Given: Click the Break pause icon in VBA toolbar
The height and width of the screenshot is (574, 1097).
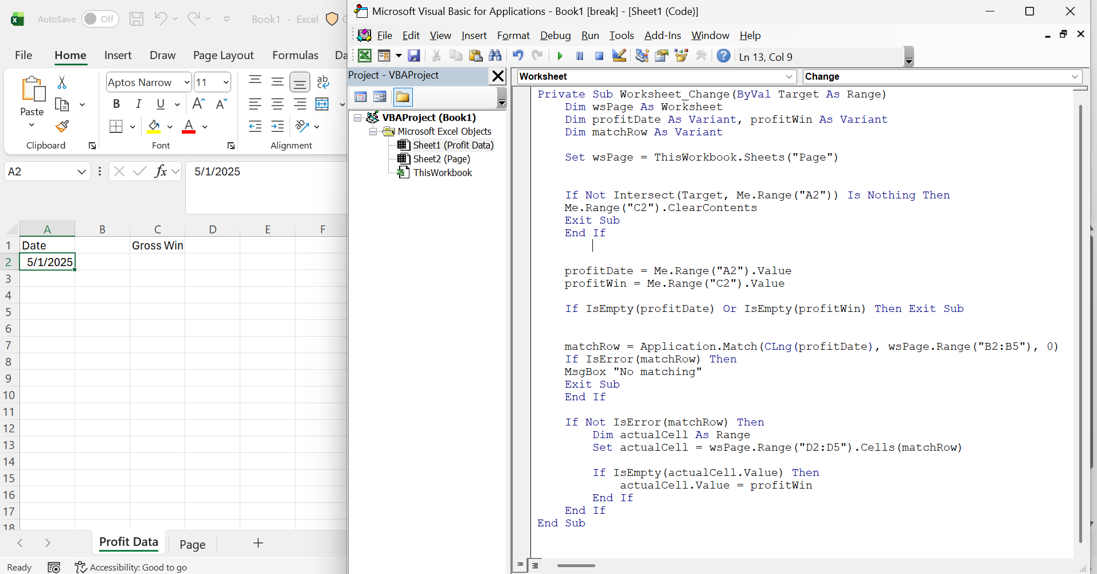Looking at the screenshot, I should pos(580,56).
